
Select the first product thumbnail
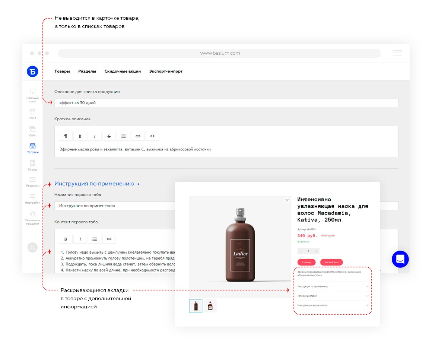point(196,306)
